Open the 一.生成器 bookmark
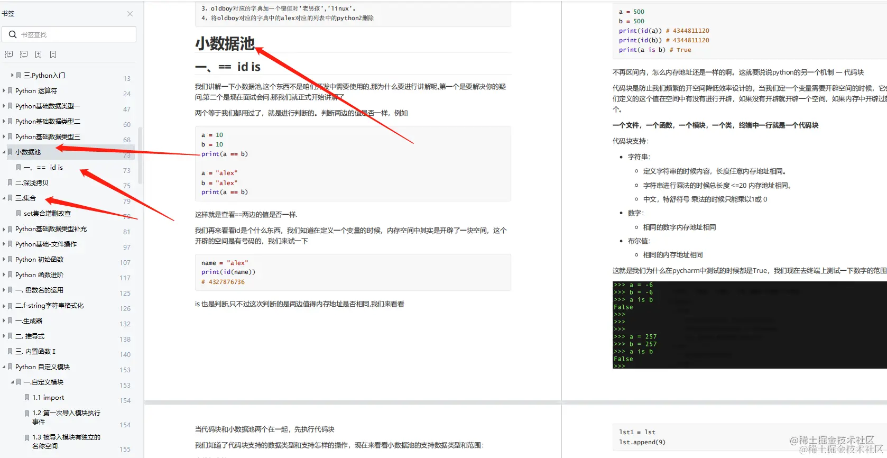This screenshot has height=458, width=887. click(29, 321)
